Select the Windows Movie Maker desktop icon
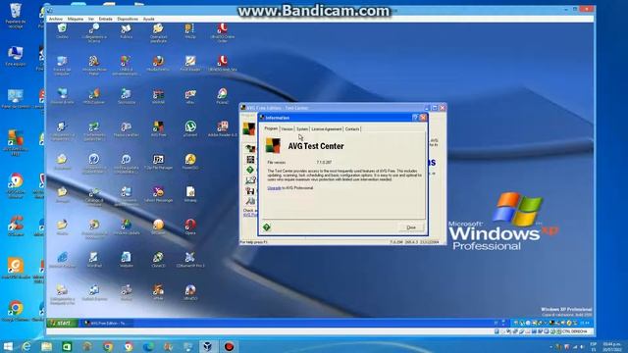Viewport: 628px width, 353px height. (94, 66)
